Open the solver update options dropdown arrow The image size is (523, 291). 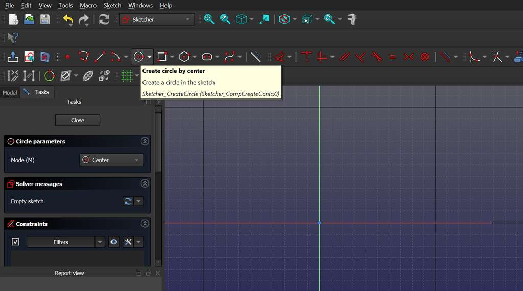138,201
